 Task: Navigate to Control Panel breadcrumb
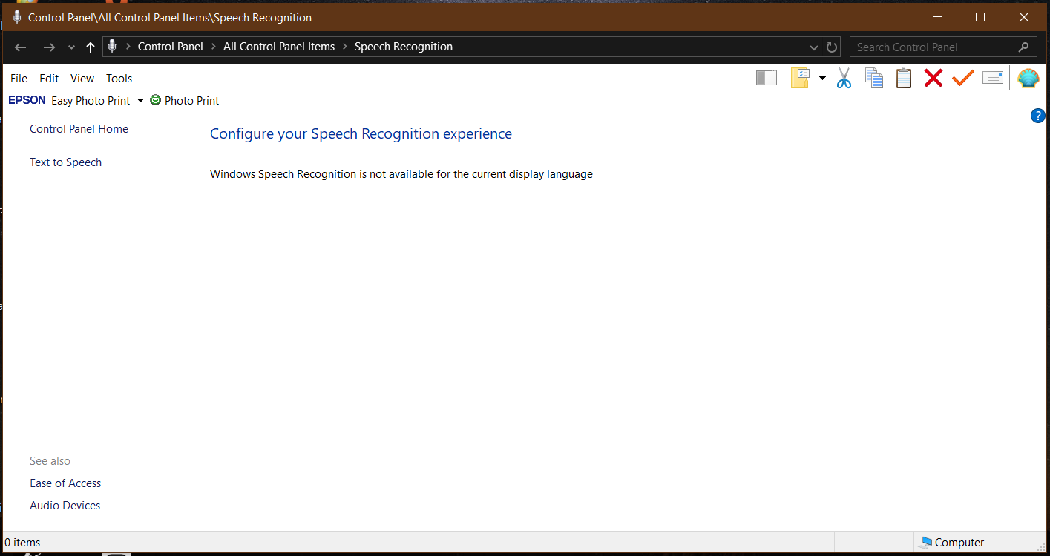point(171,47)
